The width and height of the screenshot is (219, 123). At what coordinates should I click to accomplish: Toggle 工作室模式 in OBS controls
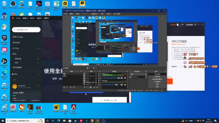(157, 82)
